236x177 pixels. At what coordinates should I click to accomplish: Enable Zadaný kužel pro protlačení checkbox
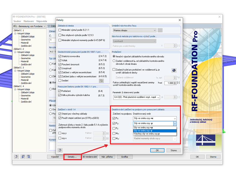(x=114, y=70)
